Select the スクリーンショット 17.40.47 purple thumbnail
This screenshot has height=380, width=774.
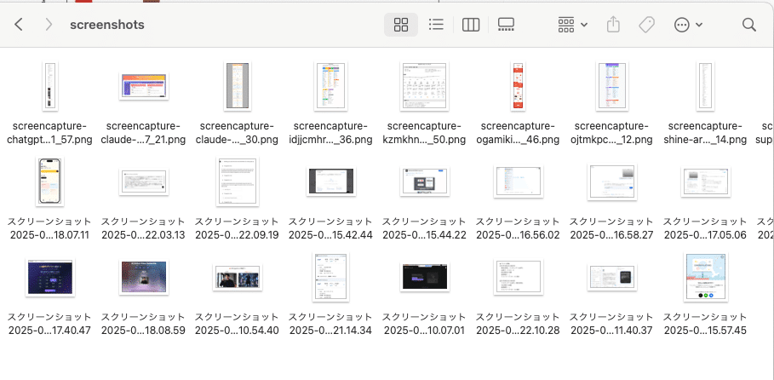pos(49,277)
